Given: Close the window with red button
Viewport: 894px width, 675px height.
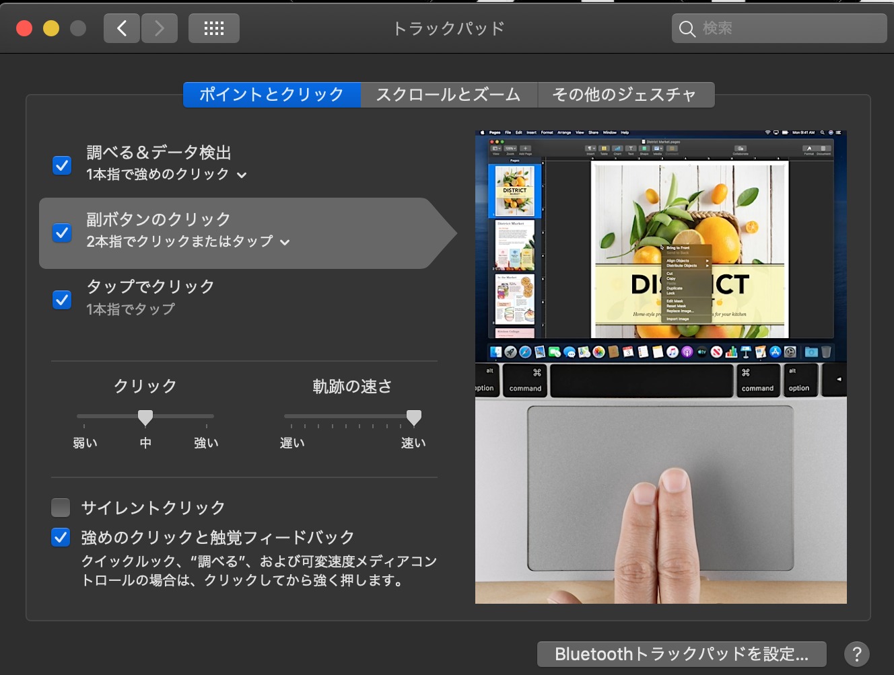Looking at the screenshot, I should [x=24, y=28].
